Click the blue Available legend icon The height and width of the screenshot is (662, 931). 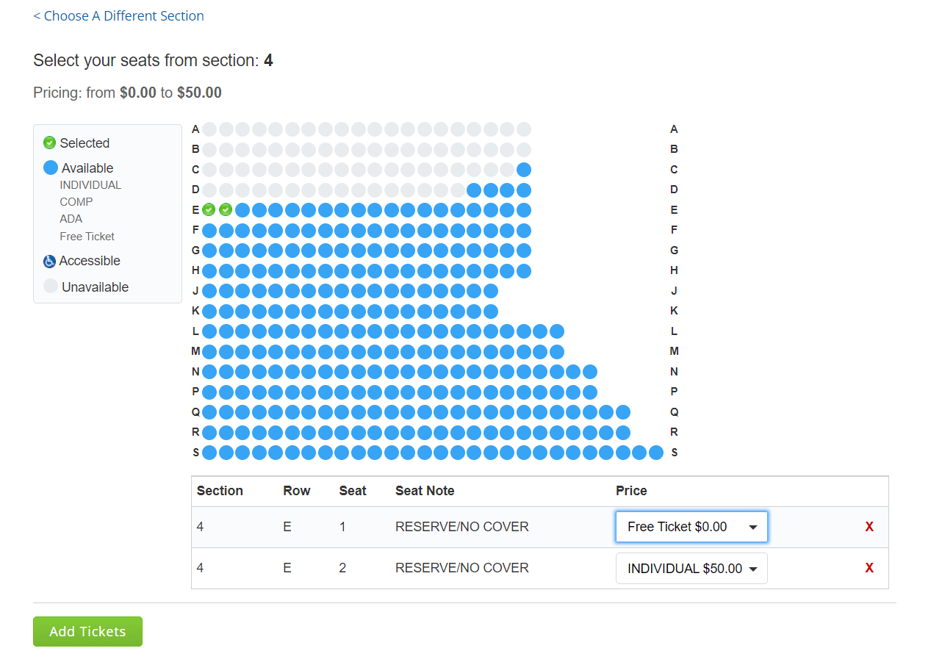click(50, 168)
